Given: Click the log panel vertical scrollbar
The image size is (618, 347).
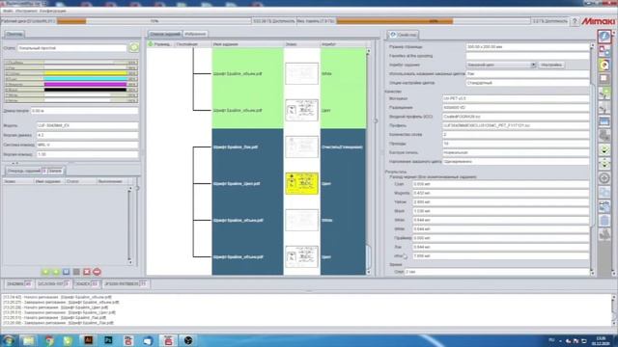Looking at the screenshot, I should pyautogui.click(x=614, y=310).
